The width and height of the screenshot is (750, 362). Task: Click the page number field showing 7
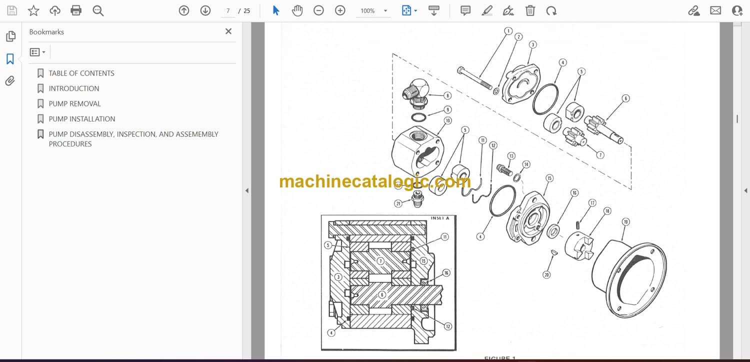(x=228, y=10)
